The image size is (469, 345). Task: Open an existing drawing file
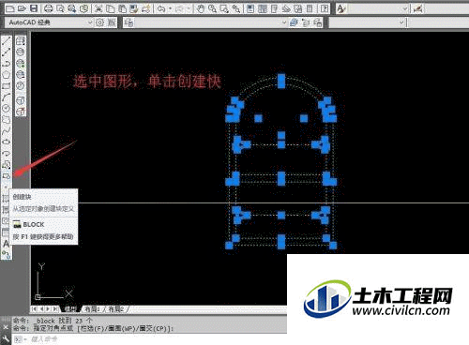pyautogui.click(x=22, y=8)
